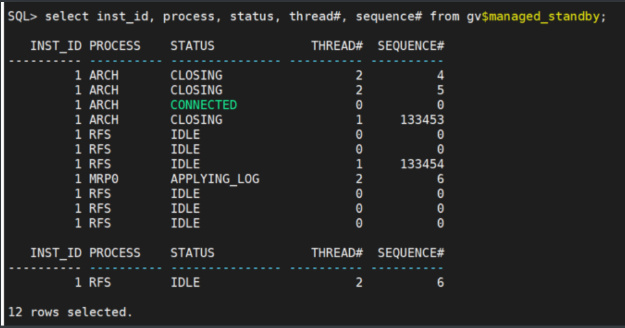Click the APPLYING_LOG status value
The width and height of the screenshot is (625, 328).
[x=215, y=179]
